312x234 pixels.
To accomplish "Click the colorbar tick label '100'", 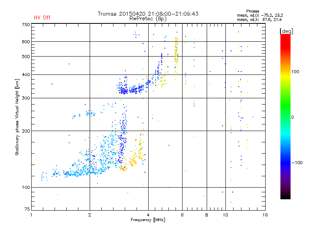I will tap(295, 72).
